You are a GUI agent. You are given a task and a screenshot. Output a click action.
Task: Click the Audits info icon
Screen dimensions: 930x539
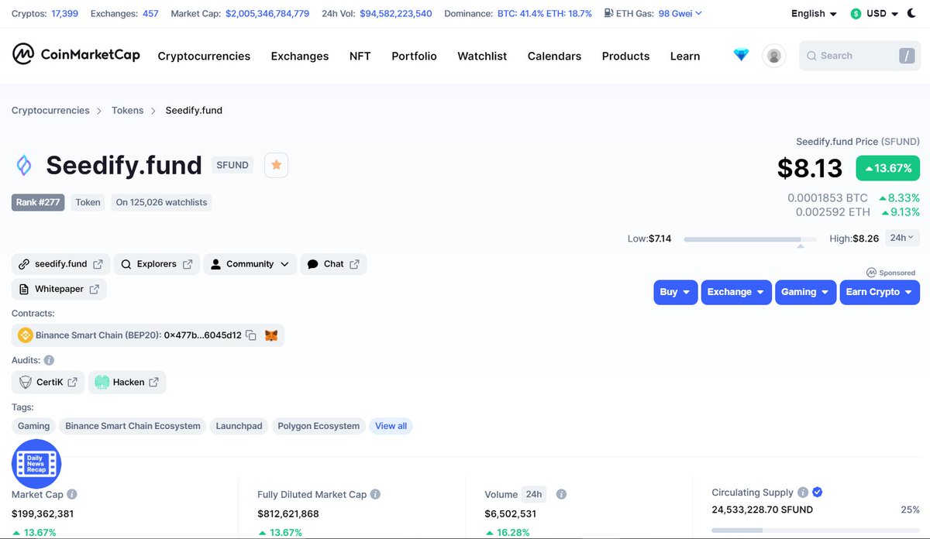click(x=49, y=360)
